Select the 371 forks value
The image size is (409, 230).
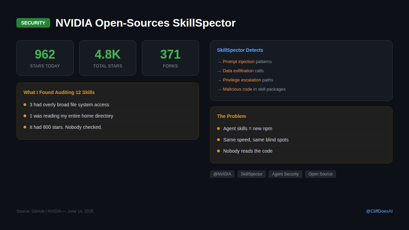click(x=170, y=55)
